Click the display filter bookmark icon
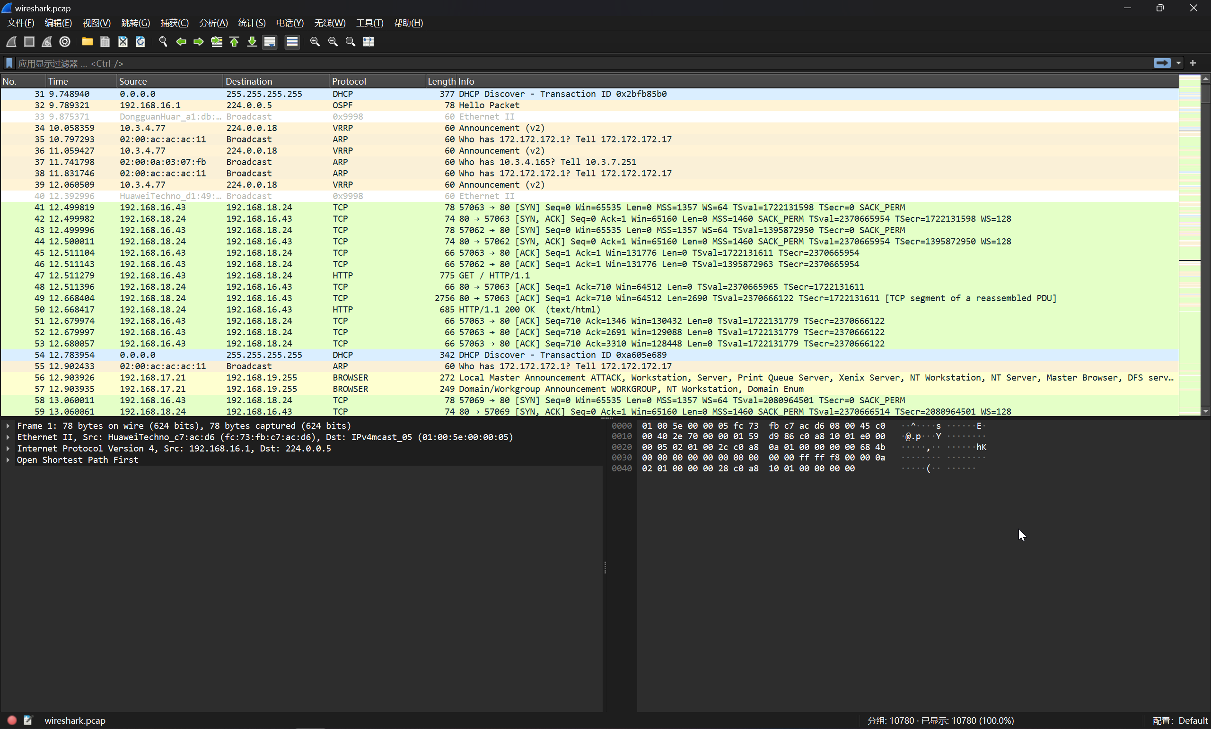The height and width of the screenshot is (729, 1211). 9,63
